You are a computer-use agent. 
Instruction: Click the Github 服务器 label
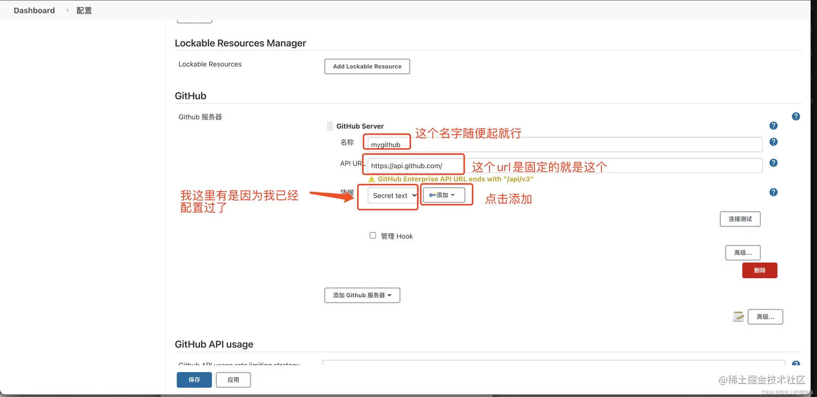[x=200, y=116]
